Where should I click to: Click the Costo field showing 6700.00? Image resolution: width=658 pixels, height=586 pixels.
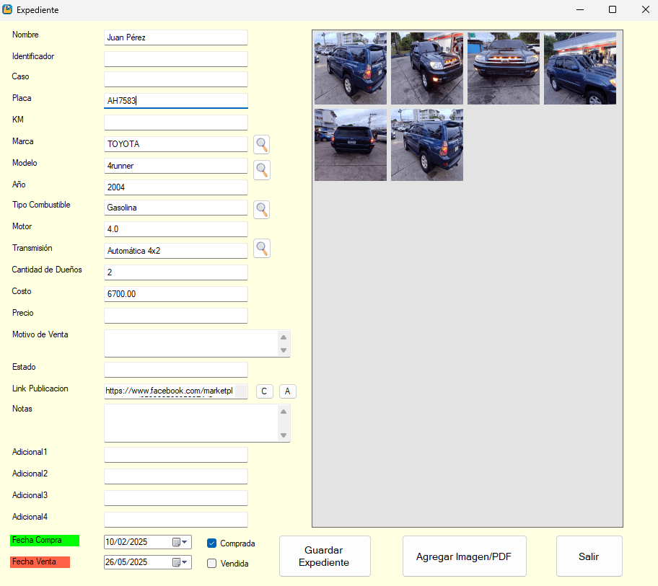[x=176, y=294]
